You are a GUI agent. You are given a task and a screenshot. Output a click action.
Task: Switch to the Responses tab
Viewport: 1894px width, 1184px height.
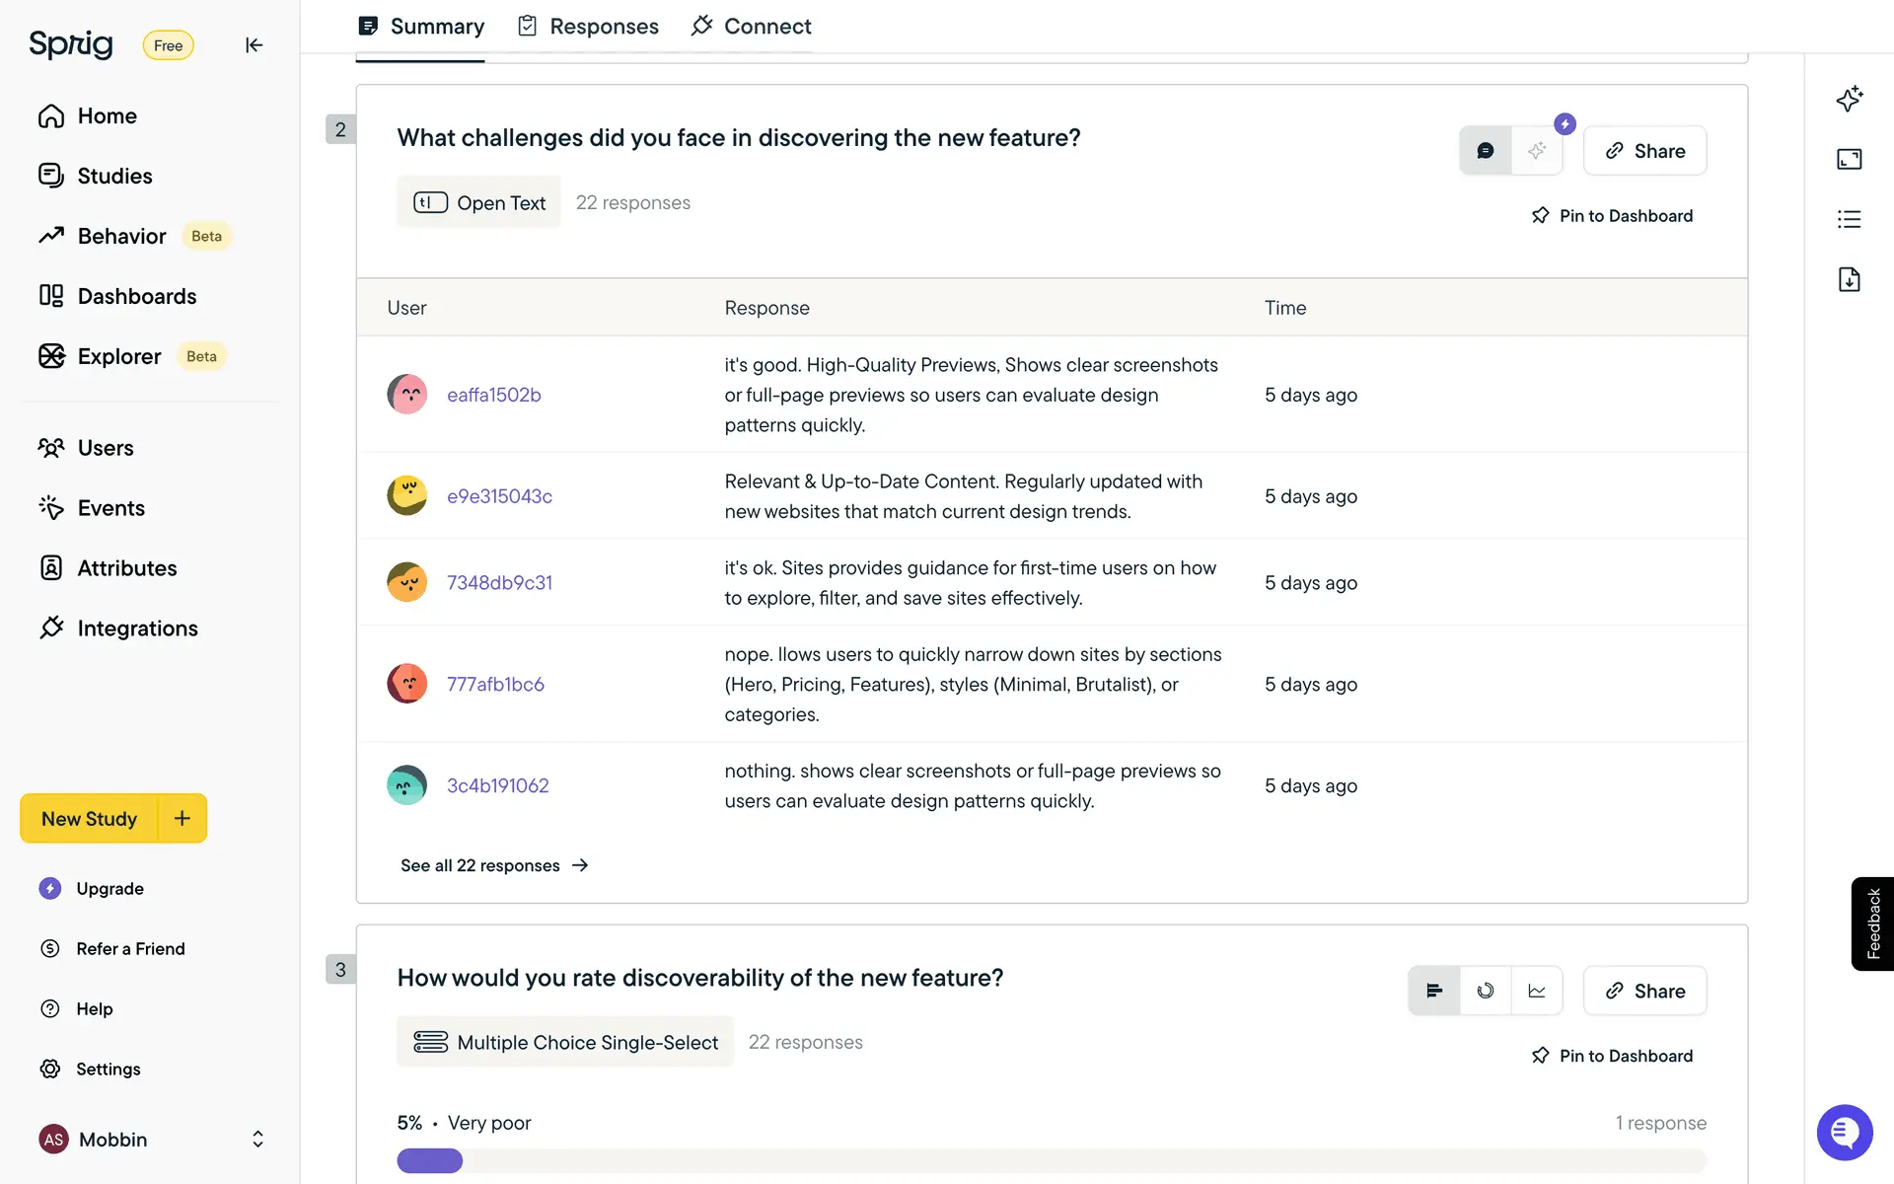point(588,27)
